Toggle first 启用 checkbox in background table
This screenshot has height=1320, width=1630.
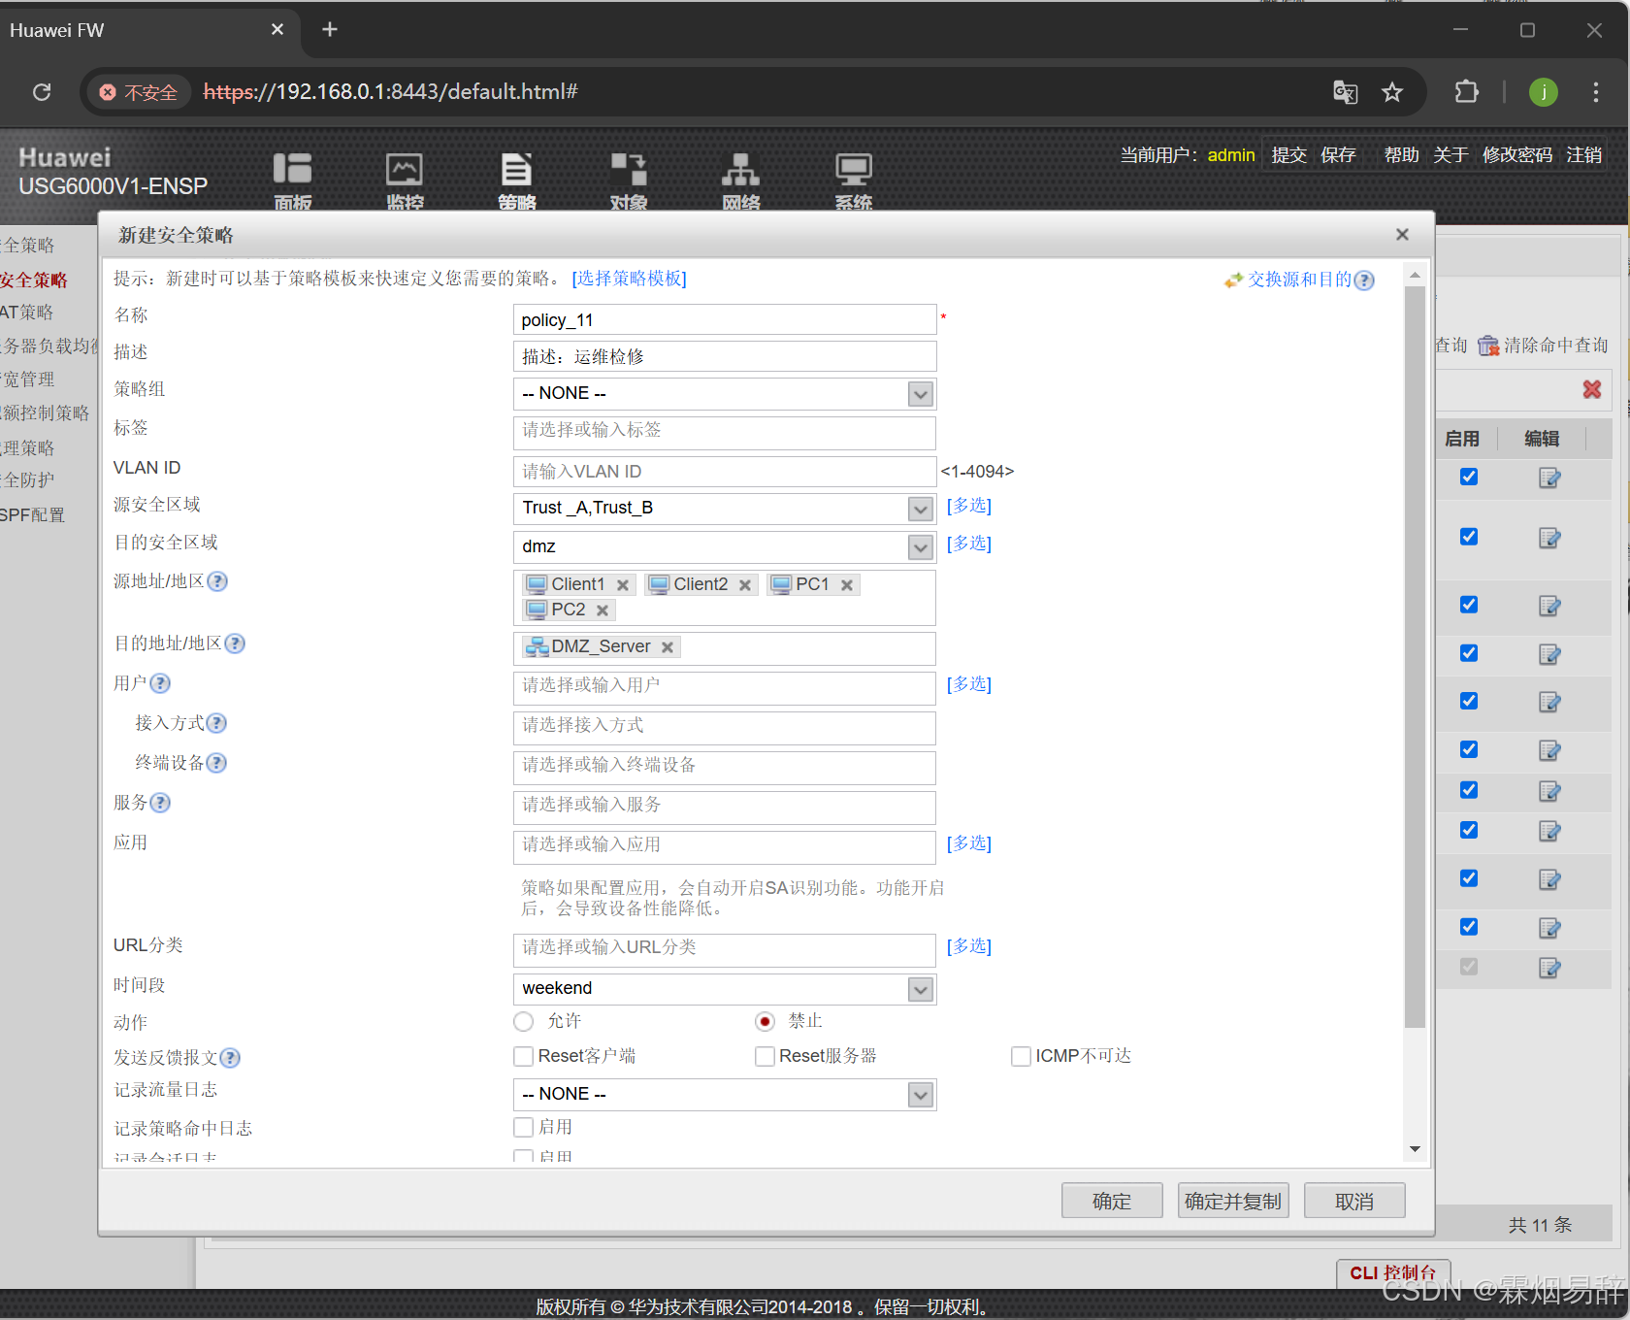pos(1469,477)
